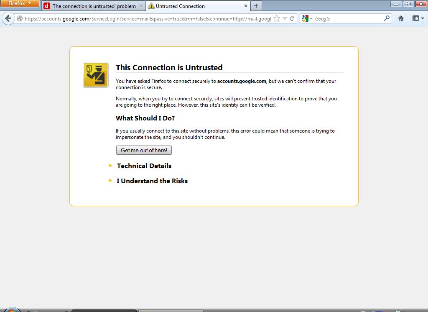Viewport: 428px width, 312px height.
Task: Click the Back navigation arrow
Action: (x=8, y=18)
